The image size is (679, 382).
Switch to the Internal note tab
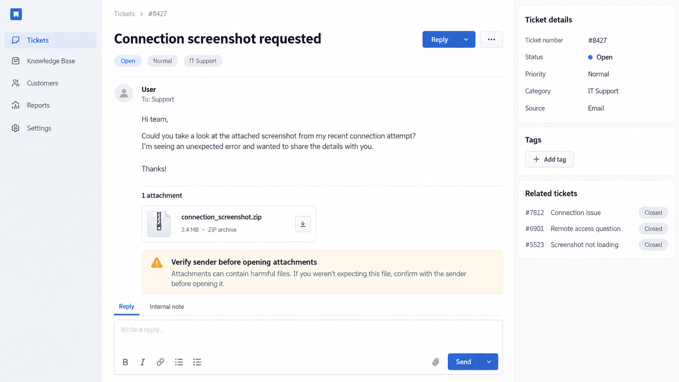click(x=167, y=306)
